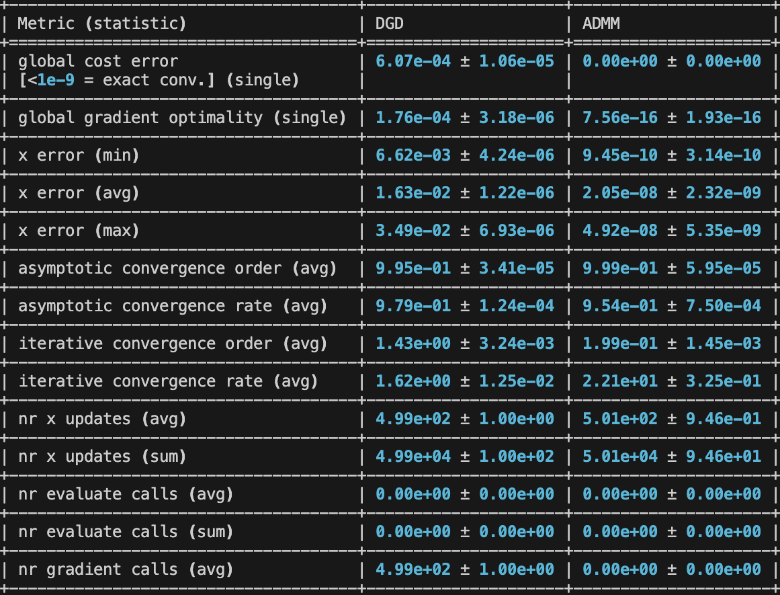Click ADMM value 9.45e-10 ± 3.14e-10
The height and width of the screenshot is (595, 780).
pos(672,155)
